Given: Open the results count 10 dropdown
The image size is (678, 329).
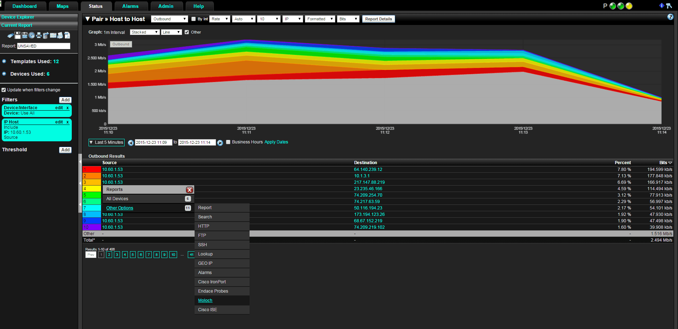Looking at the screenshot, I should [269, 19].
